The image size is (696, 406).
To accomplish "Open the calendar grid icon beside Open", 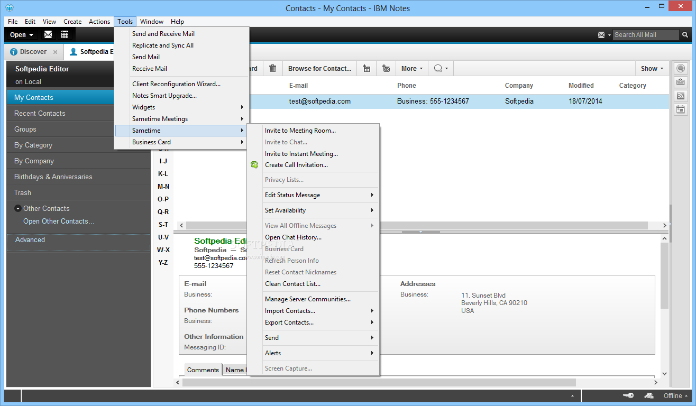I will (x=65, y=35).
